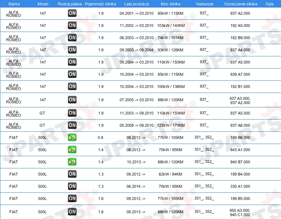281x219 pixels.
Task: Click the Pojemność silnika column header
Action: (x=100, y=4)
